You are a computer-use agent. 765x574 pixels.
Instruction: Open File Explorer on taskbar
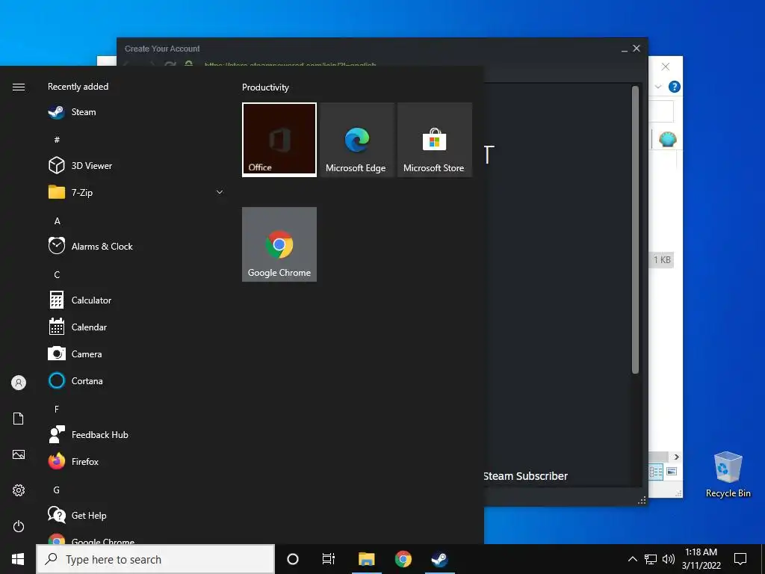click(366, 559)
